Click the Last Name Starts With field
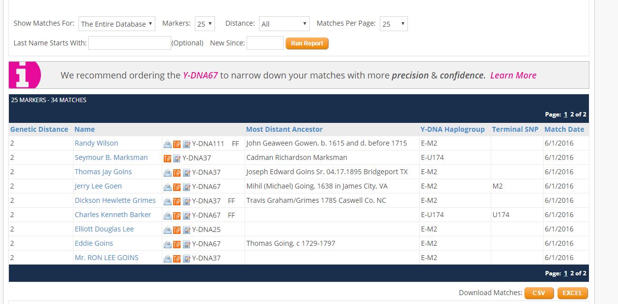The width and height of the screenshot is (618, 304). pos(129,43)
